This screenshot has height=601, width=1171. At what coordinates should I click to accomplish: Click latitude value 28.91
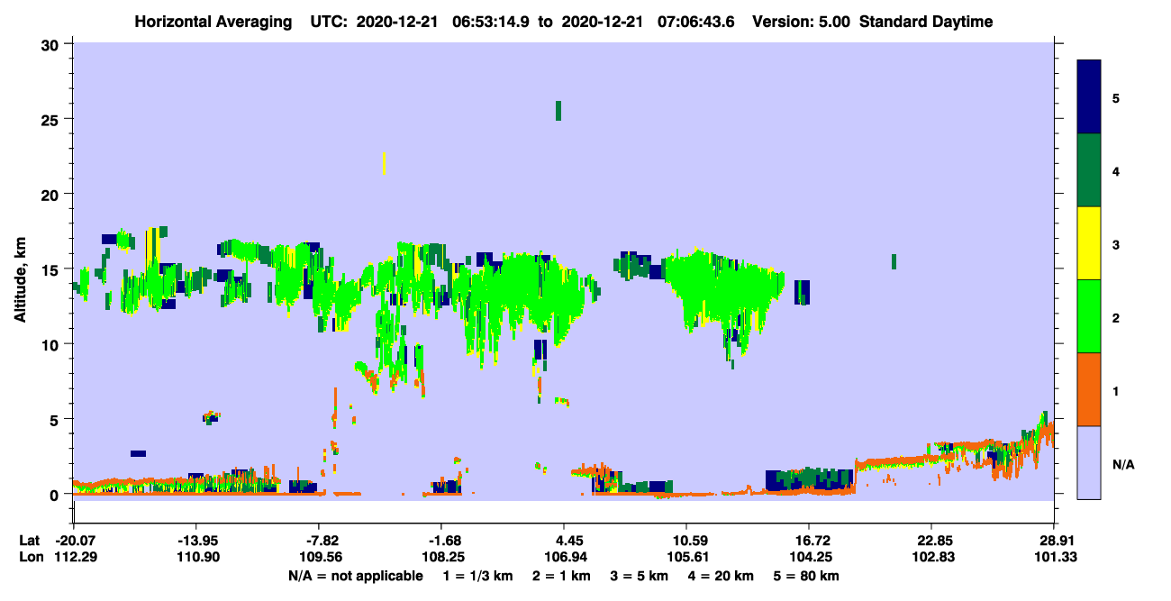1054,541
